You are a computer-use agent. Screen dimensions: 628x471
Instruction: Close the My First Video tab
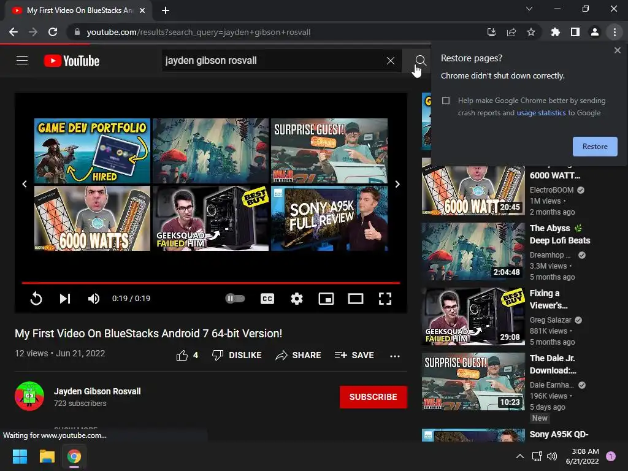point(142,10)
